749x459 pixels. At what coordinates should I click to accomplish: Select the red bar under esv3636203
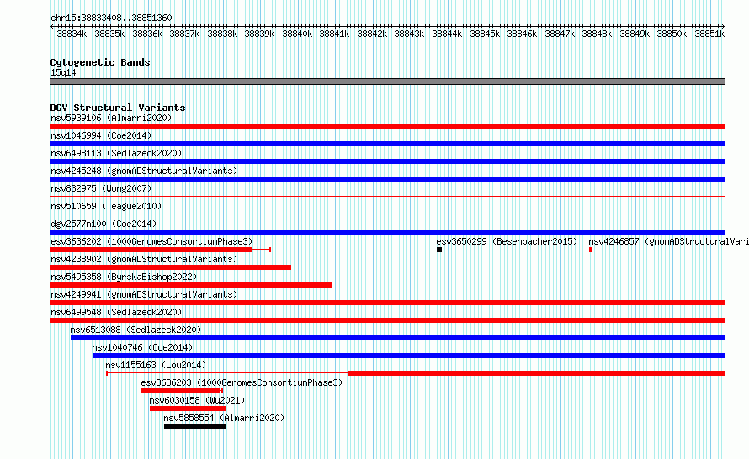coord(182,391)
